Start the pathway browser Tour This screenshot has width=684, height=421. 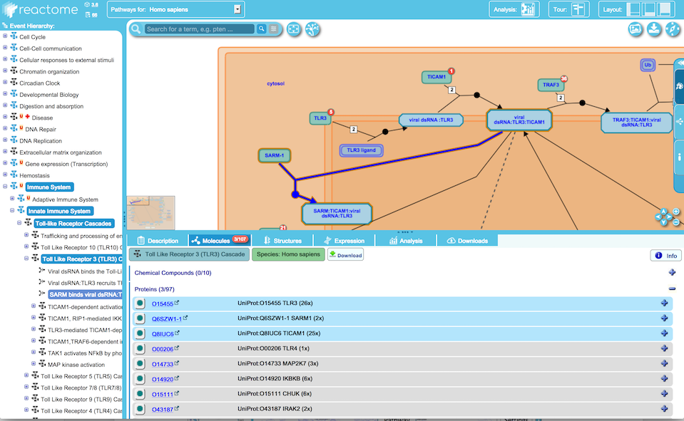pos(577,9)
